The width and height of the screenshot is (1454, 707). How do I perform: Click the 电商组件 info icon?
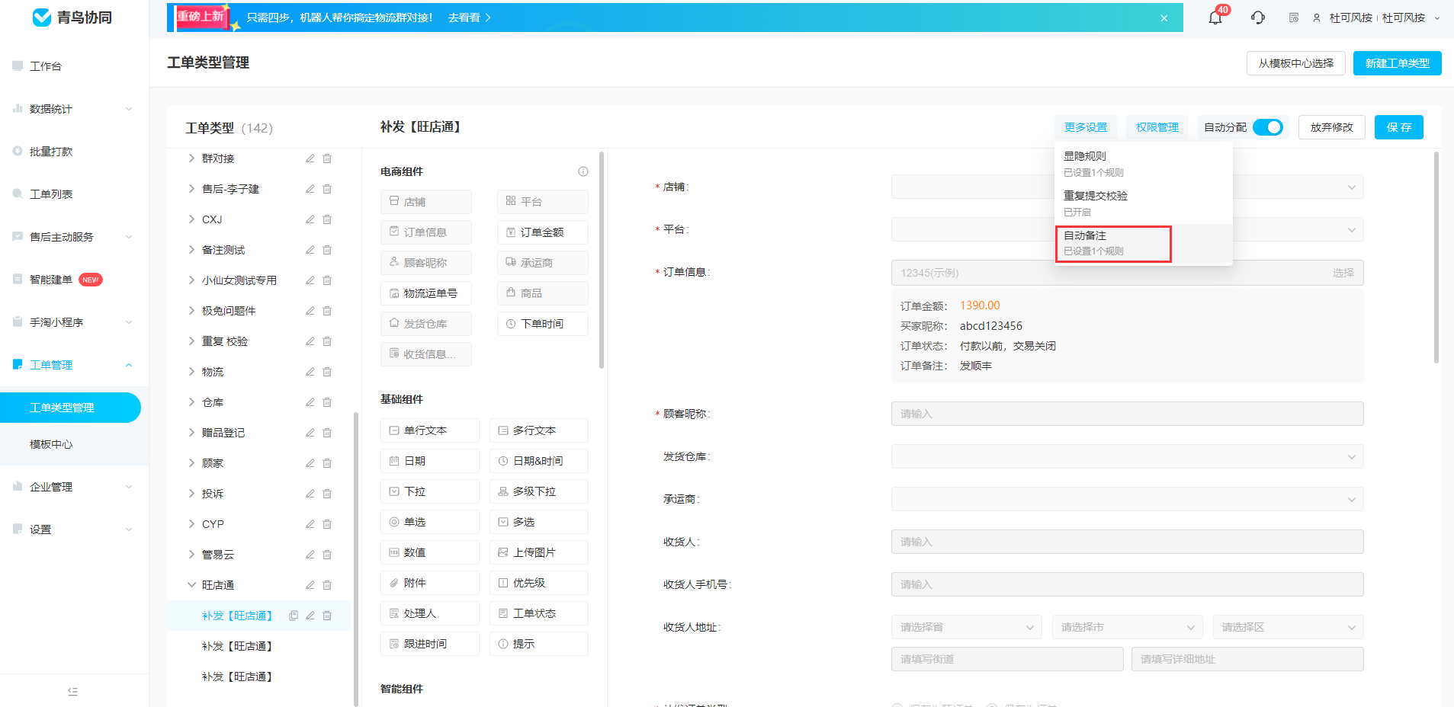coord(583,171)
